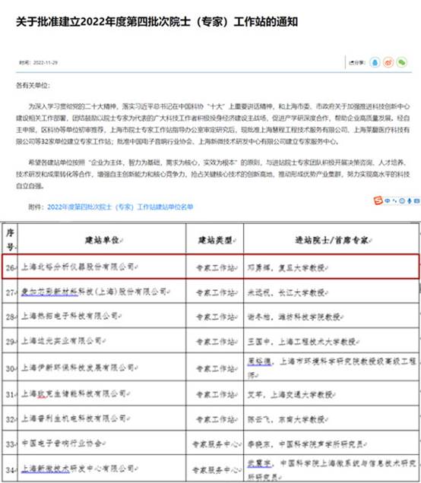Select the 专家服务中心 cell in row 34
The image size is (421, 483).
click(215, 469)
